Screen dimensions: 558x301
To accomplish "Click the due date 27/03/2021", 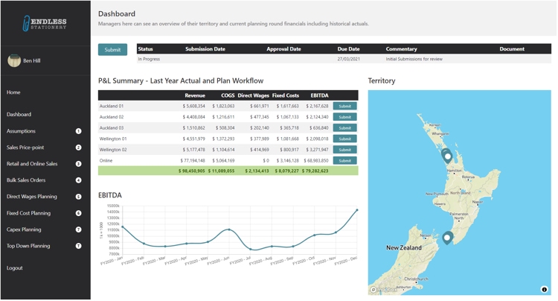I will click(x=348, y=59).
